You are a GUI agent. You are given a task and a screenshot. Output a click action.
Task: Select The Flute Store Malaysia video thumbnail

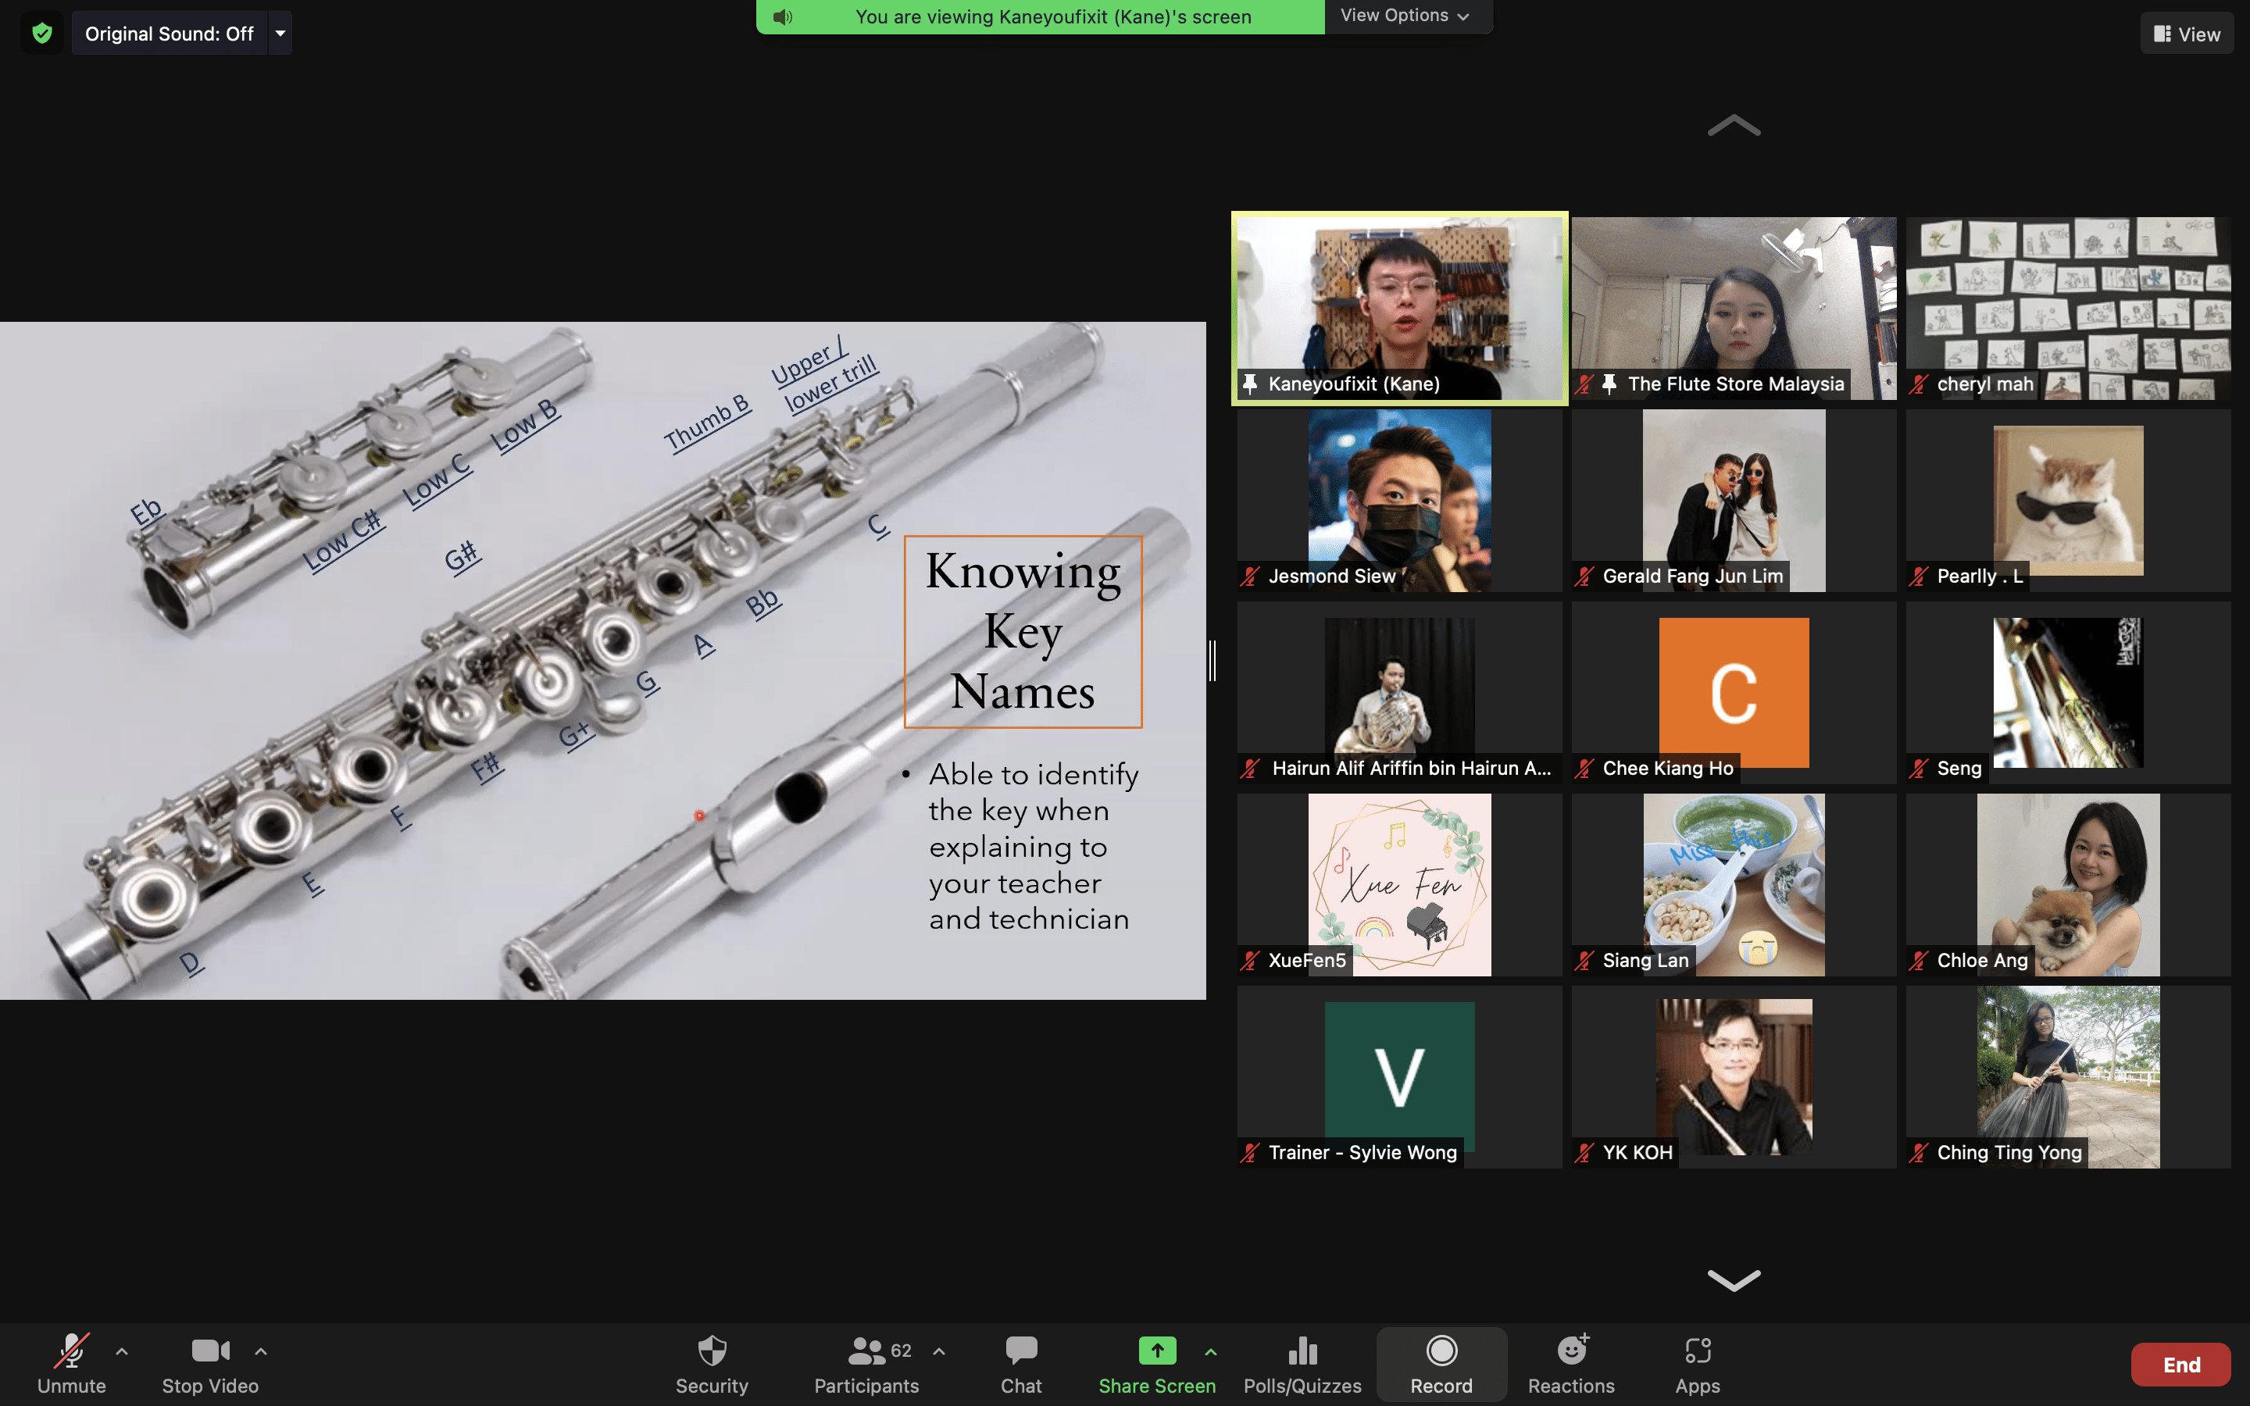(x=1733, y=307)
